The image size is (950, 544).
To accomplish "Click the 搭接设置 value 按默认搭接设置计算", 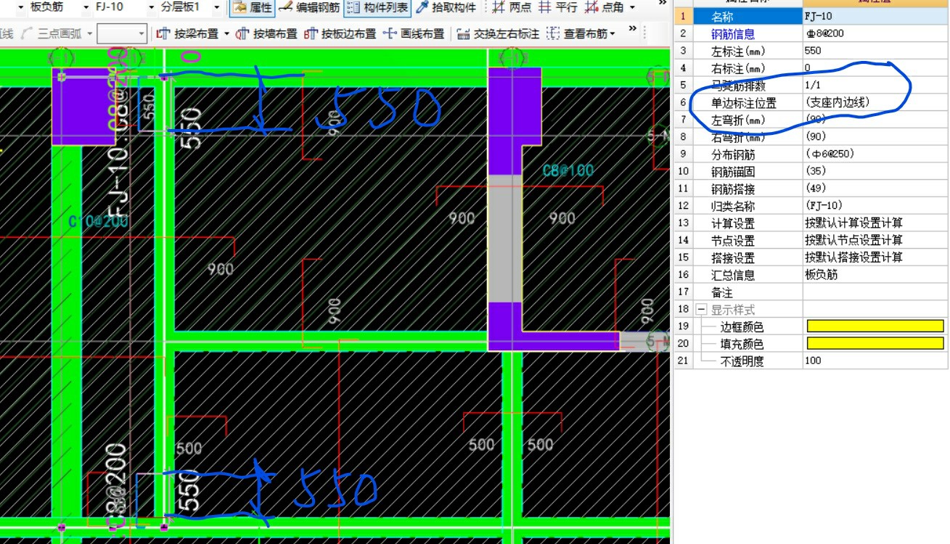I will (875, 257).
